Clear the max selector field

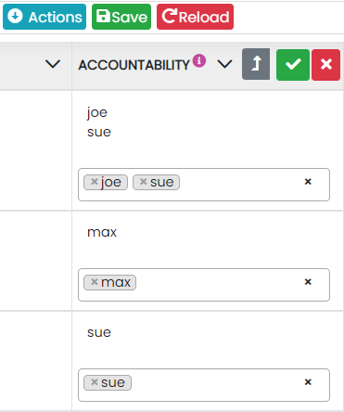308,282
